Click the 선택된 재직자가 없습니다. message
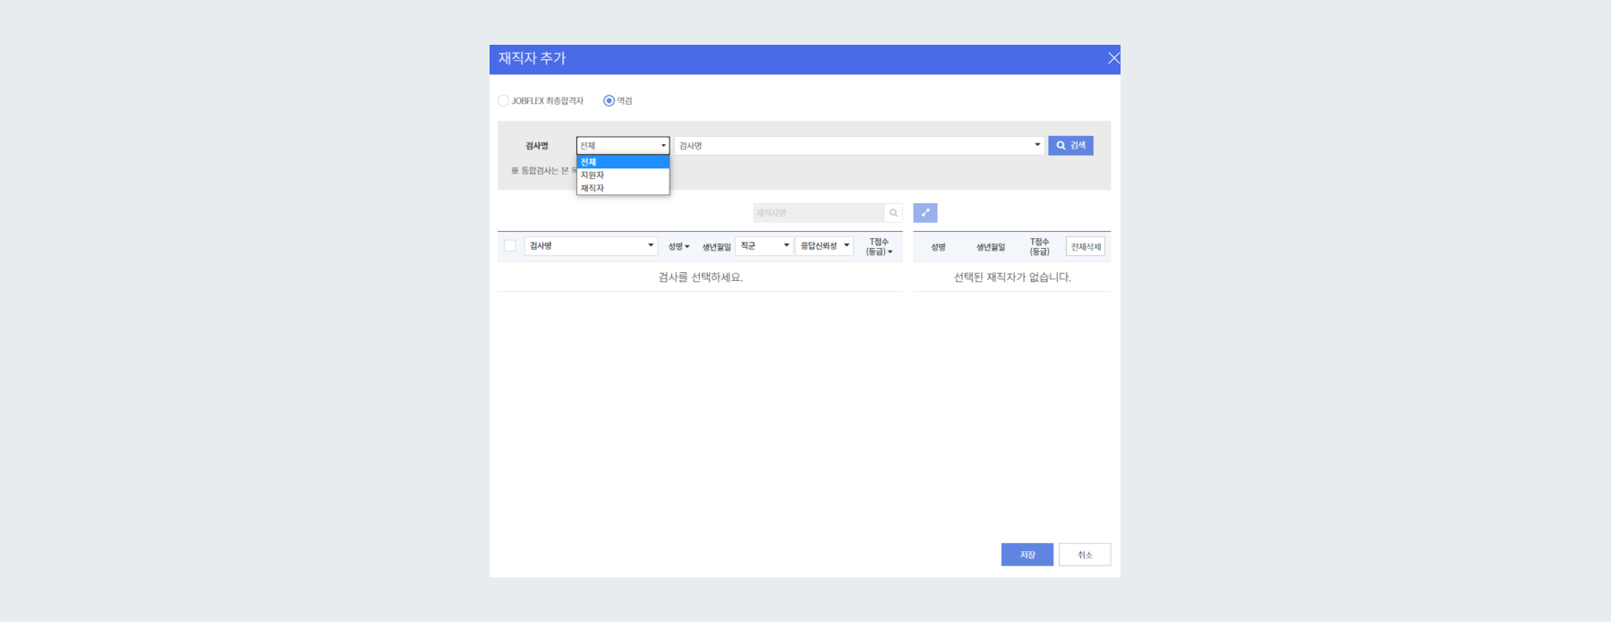 tap(1012, 277)
